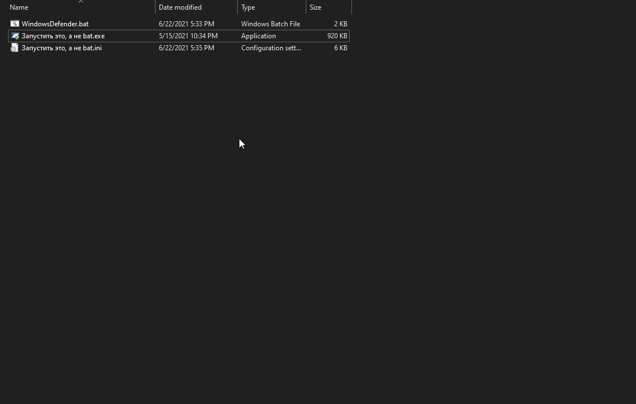Sort files by the Type column header
Screen dimensions: 636x404
tap(248, 7)
